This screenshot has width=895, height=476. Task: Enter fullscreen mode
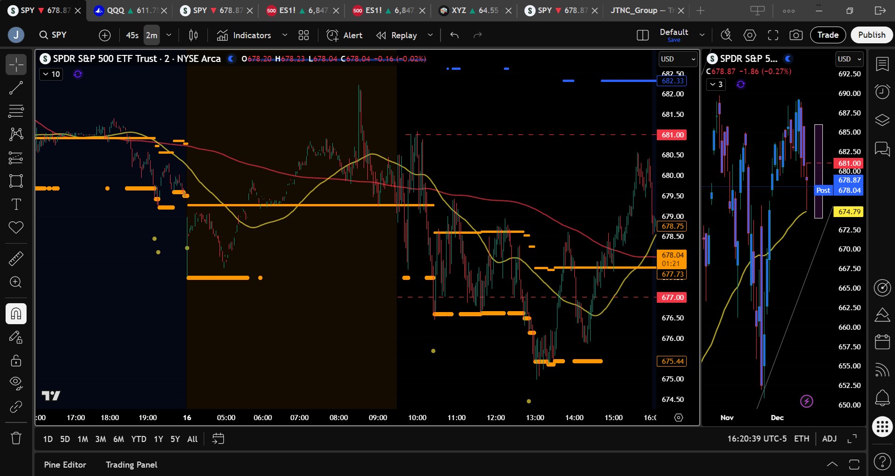[773, 35]
